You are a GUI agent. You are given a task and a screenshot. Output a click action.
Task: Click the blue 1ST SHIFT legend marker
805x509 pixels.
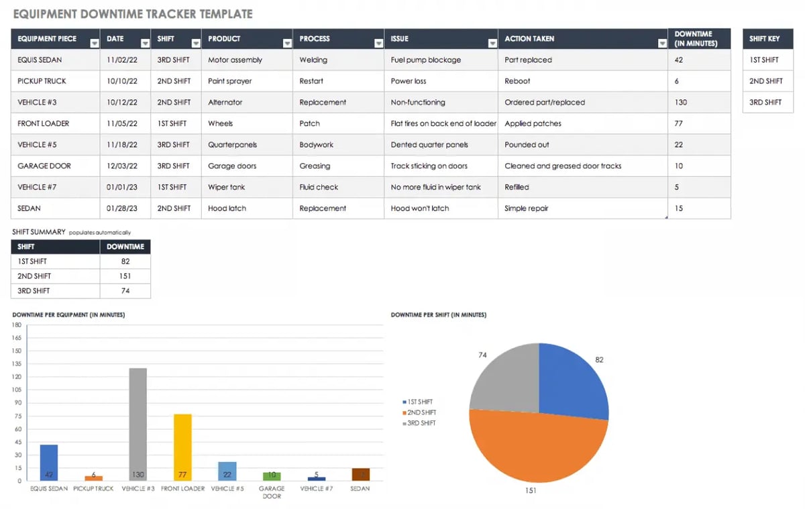[403, 401]
